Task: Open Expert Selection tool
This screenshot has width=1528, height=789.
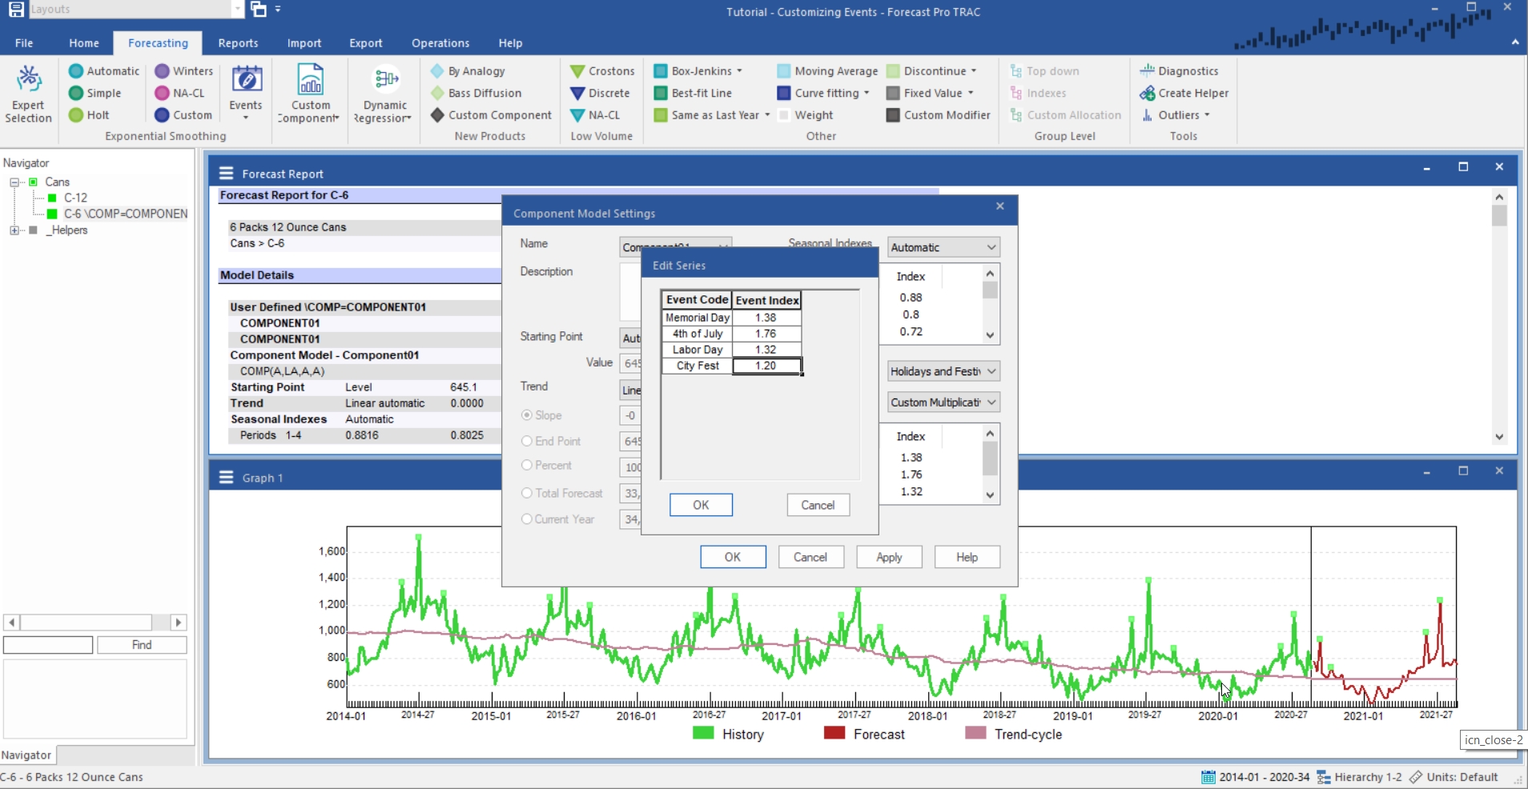Action: coord(28,94)
